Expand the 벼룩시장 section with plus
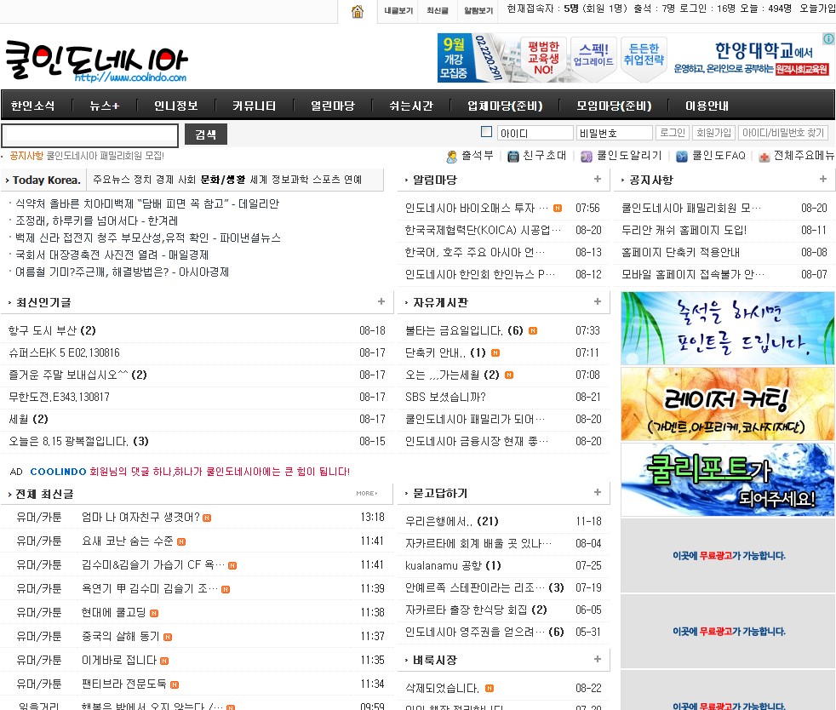Image resolution: width=836 pixels, height=710 pixels. click(x=598, y=660)
